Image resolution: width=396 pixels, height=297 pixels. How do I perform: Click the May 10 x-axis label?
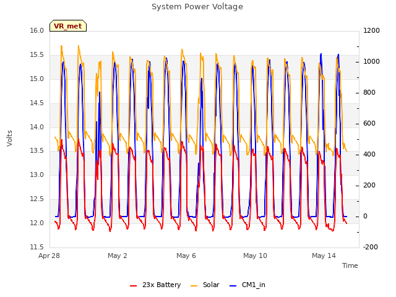255,256
